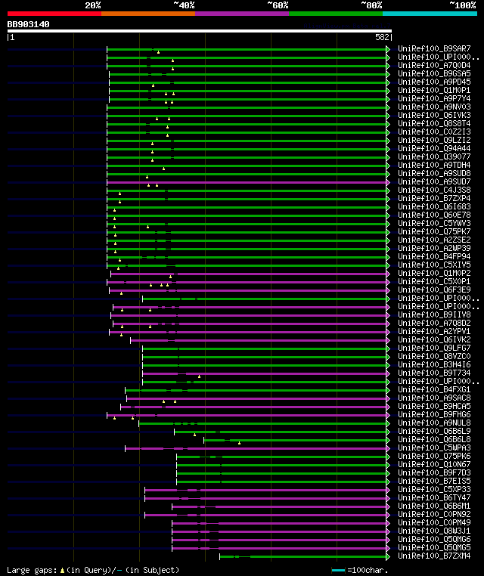The height and width of the screenshot is (576, 484).
Task: Click hit name UniRef100_Q60E78
Action: [x=434, y=215]
